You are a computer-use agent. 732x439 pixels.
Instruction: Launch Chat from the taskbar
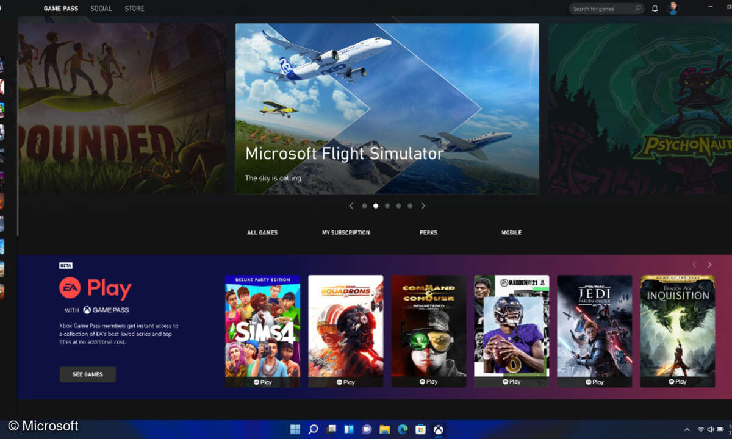tap(367, 429)
